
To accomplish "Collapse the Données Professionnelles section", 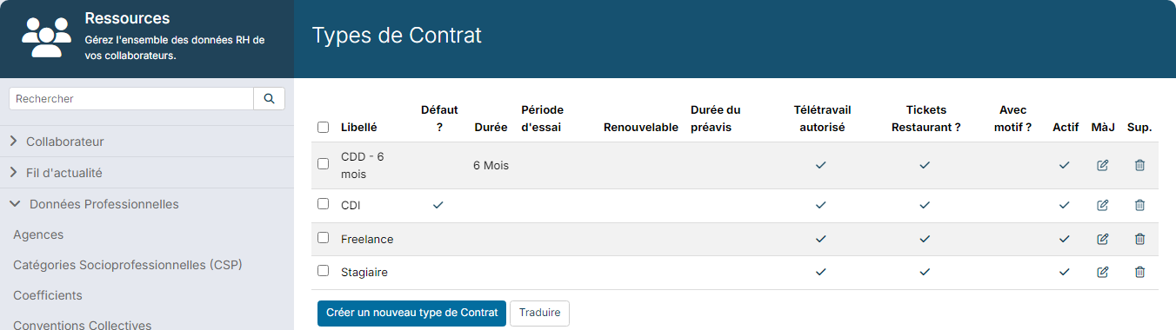I will [147, 204].
